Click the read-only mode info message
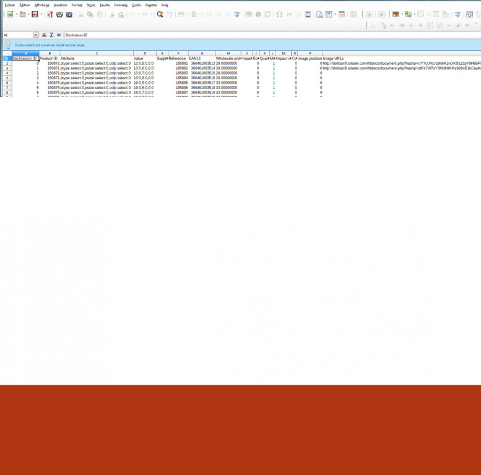Screen dimensions: 481x475 click(50, 45)
